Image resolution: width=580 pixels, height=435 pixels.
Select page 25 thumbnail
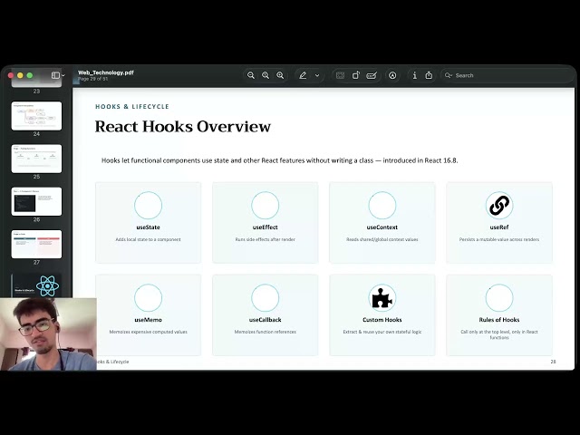(x=36, y=159)
